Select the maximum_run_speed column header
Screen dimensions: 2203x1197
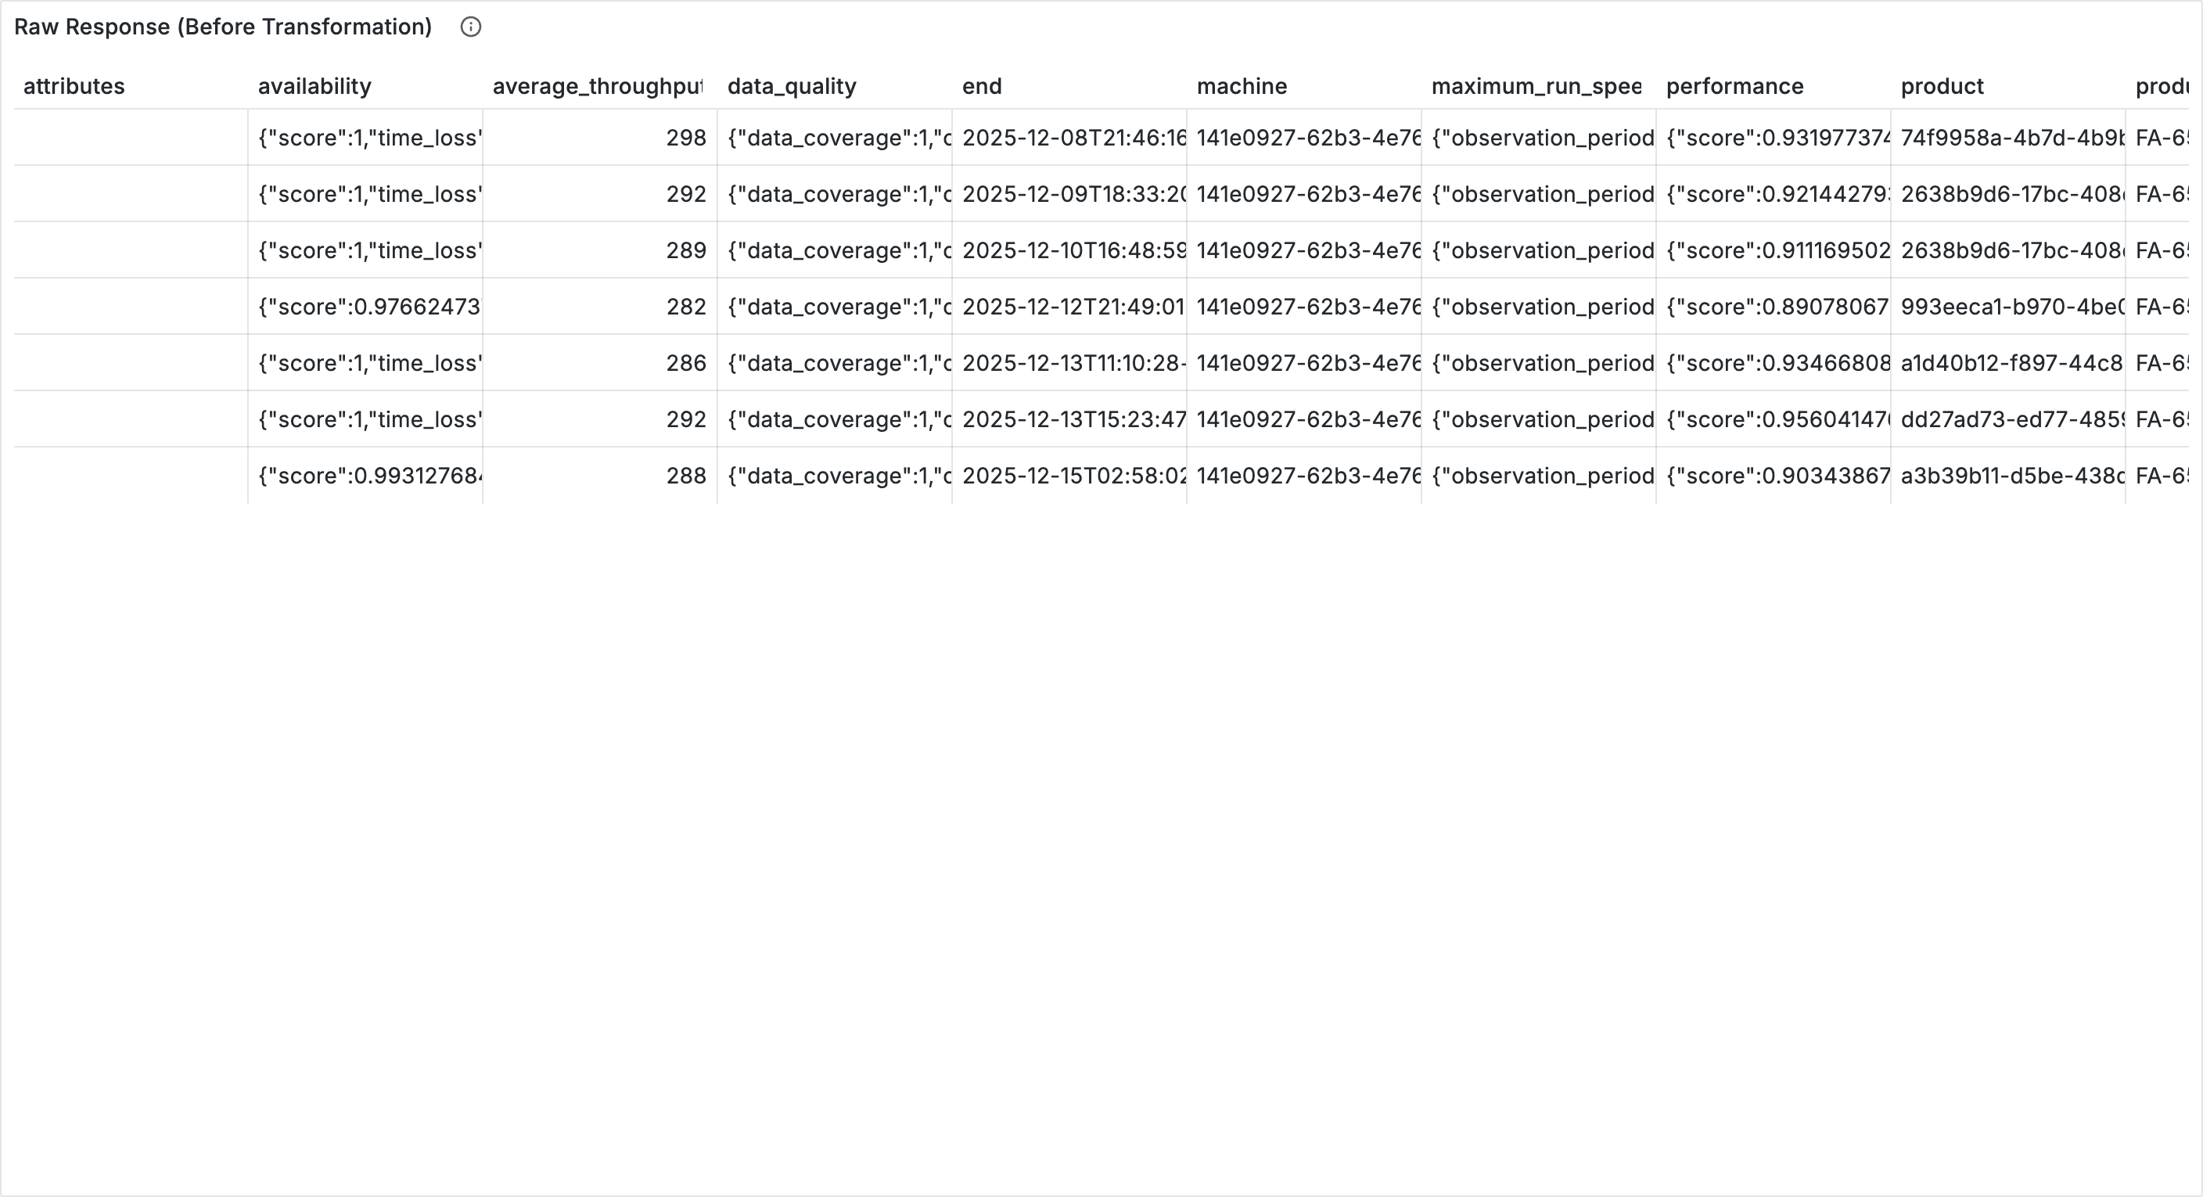click(1536, 86)
